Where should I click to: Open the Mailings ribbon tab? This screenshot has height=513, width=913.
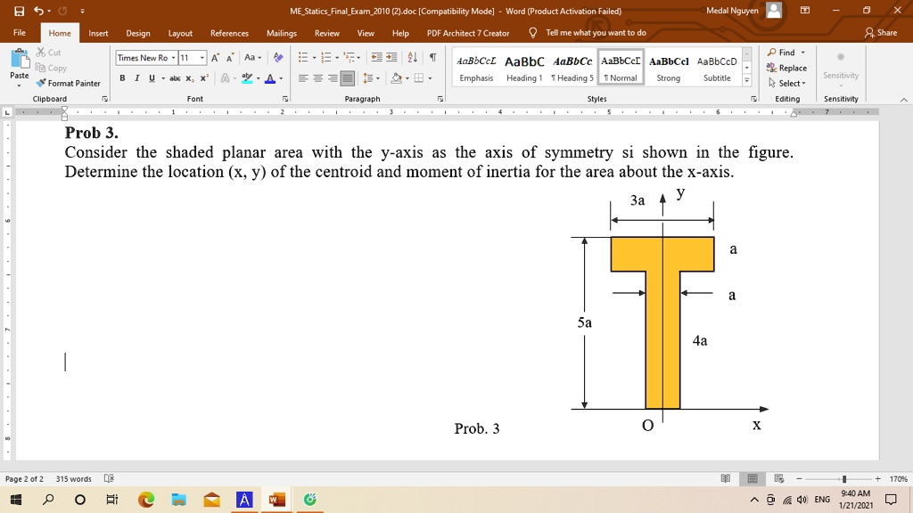(281, 32)
